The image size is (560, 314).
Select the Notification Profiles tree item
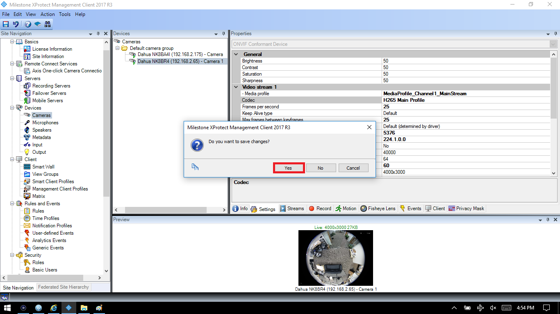click(52, 226)
